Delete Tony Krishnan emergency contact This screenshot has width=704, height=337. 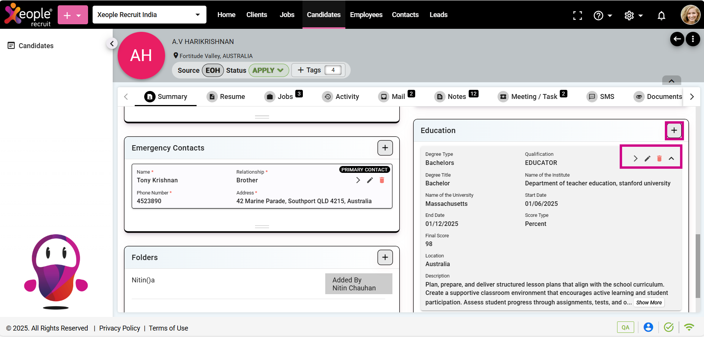click(382, 180)
